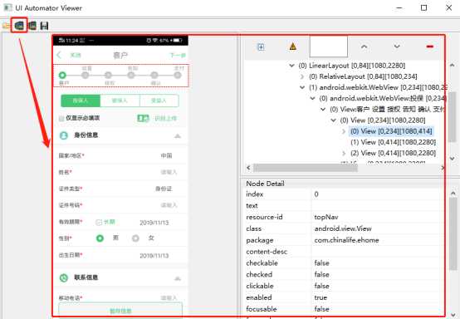460x319 pixels.
Task: Click the Device Screenshot icon boxed in red
Action: [x=19, y=26]
